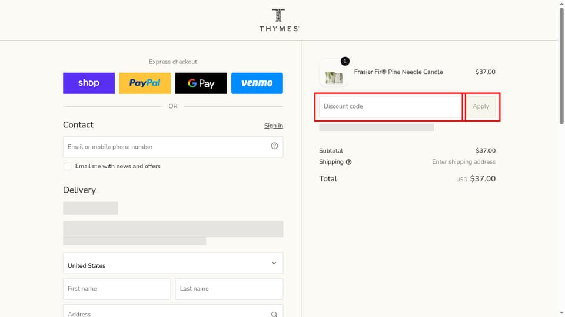Click the scrollbar down arrow
This screenshot has height=317, width=565.
pos(561,313)
